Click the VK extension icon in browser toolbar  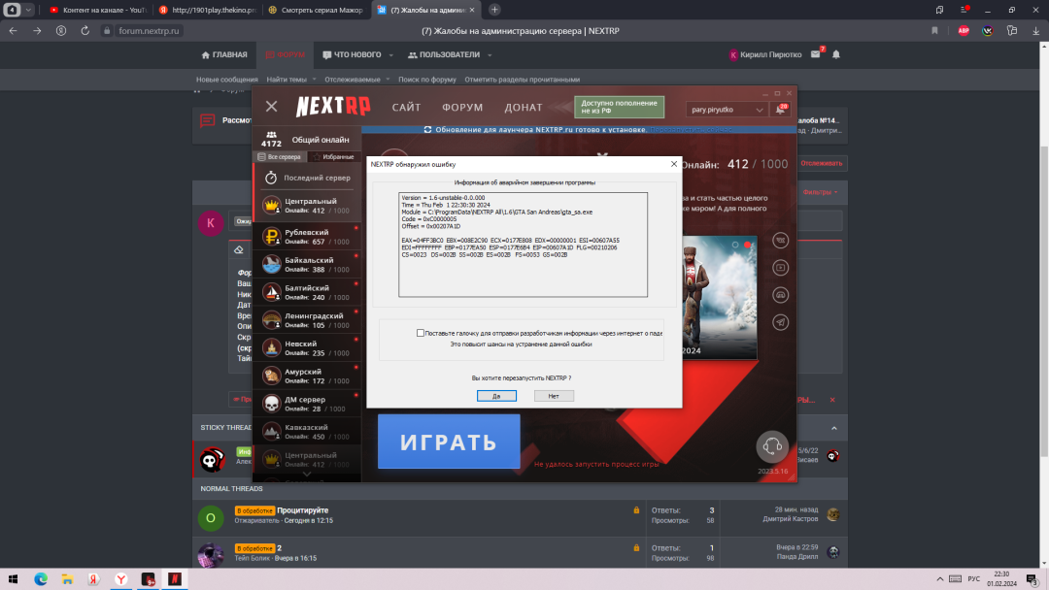(988, 31)
